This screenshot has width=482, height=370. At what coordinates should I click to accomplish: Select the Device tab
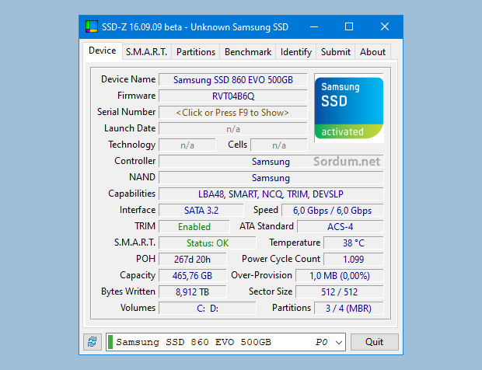(x=103, y=51)
